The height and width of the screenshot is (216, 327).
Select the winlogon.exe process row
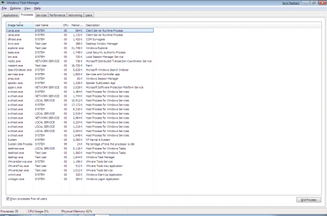80,179
